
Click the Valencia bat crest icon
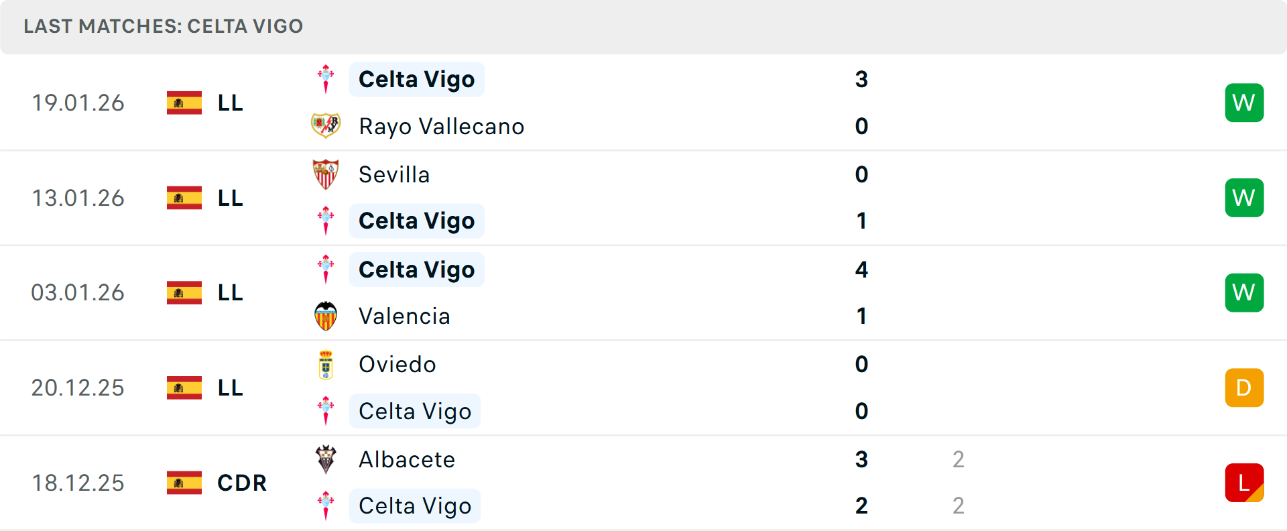(x=326, y=316)
